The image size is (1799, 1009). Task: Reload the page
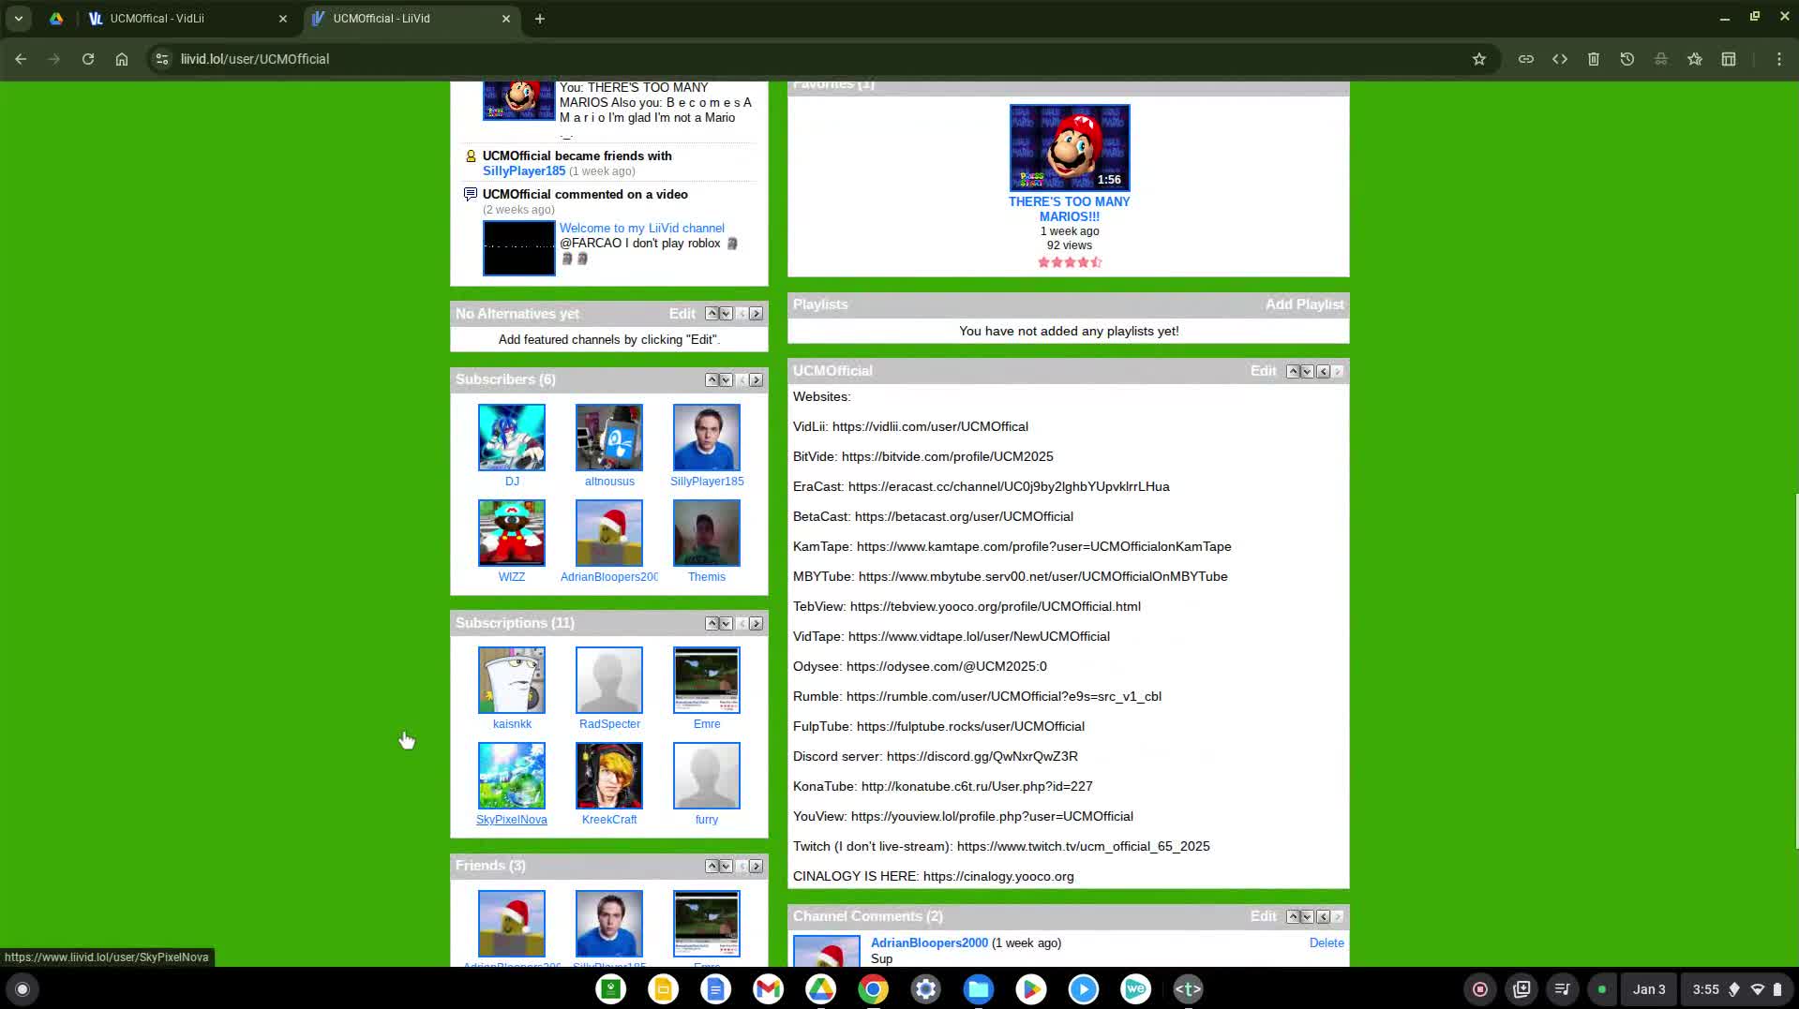click(88, 59)
